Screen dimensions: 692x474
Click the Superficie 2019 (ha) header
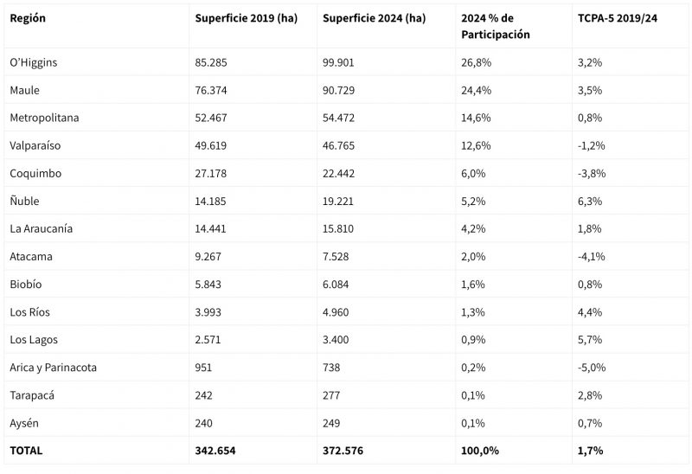(x=246, y=18)
